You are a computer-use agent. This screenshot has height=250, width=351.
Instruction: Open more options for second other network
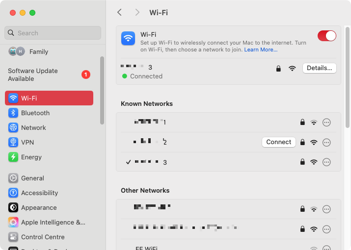click(x=326, y=229)
